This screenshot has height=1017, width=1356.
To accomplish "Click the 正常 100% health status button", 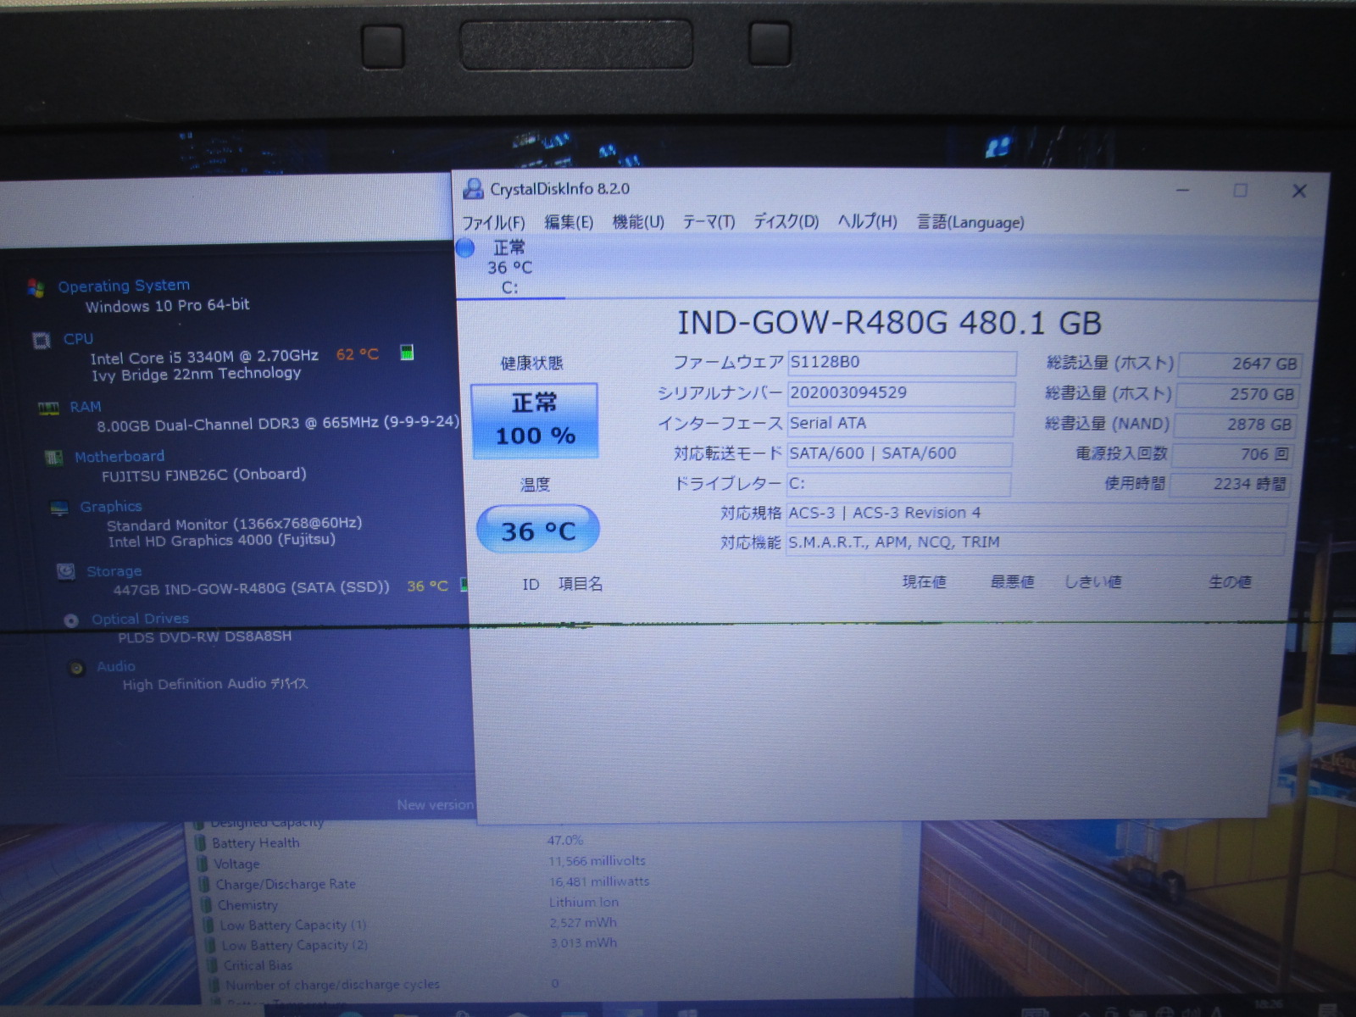I will (x=535, y=420).
